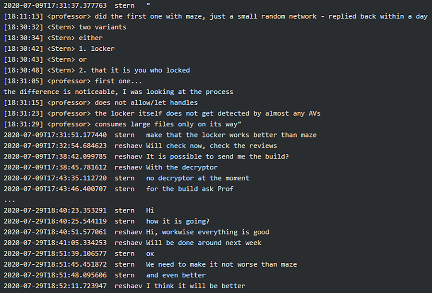Click the "With the decryptor" message
This screenshot has height=293, width=432.
(182, 167)
